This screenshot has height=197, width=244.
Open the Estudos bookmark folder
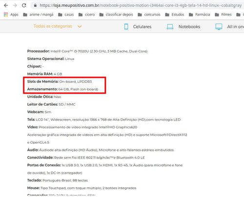point(175,15)
